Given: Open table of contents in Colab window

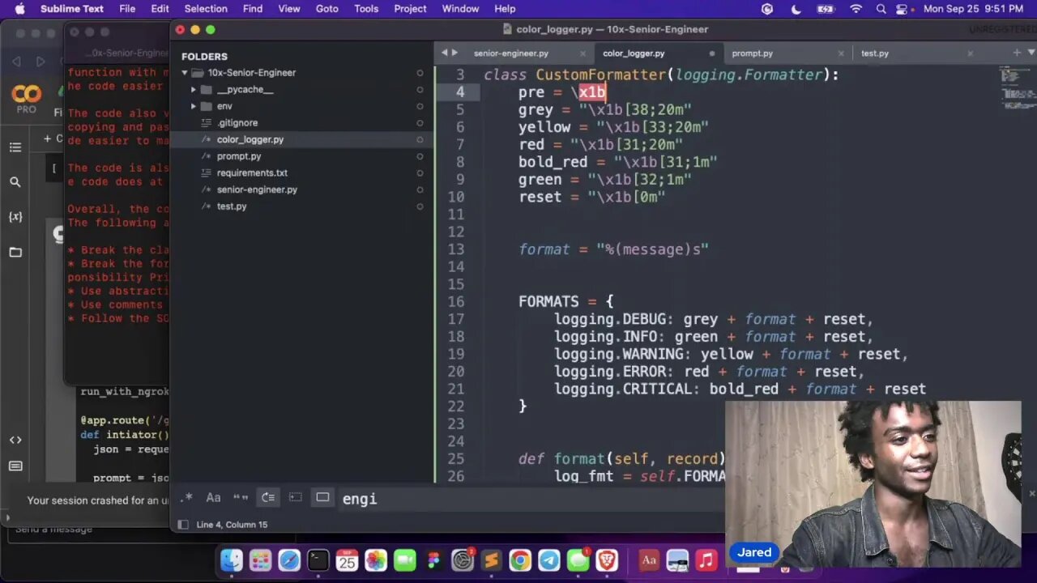Looking at the screenshot, I should pyautogui.click(x=15, y=147).
